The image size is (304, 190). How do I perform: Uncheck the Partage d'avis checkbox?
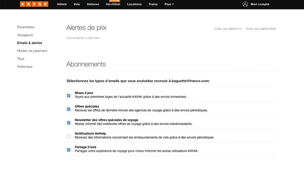(x=69, y=150)
